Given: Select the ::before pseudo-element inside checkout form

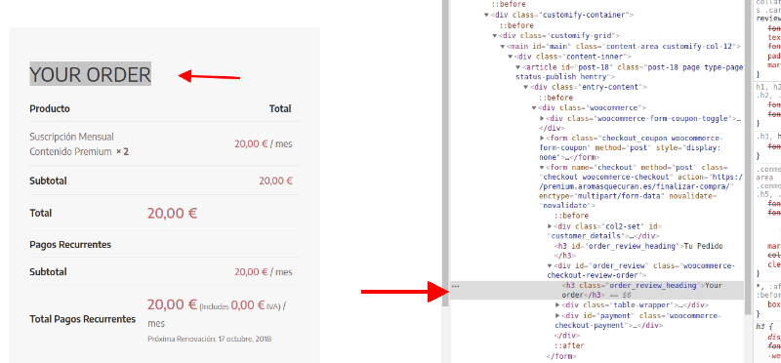Looking at the screenshot, I should pyautogui.click(x=571, y=216).
